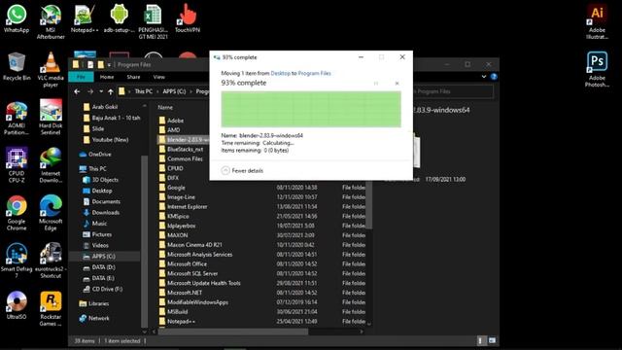Viewport: 622px width, 350px height.
Task: Launch Rockstar Games shortcut
Action: click(x=51, y=309)
